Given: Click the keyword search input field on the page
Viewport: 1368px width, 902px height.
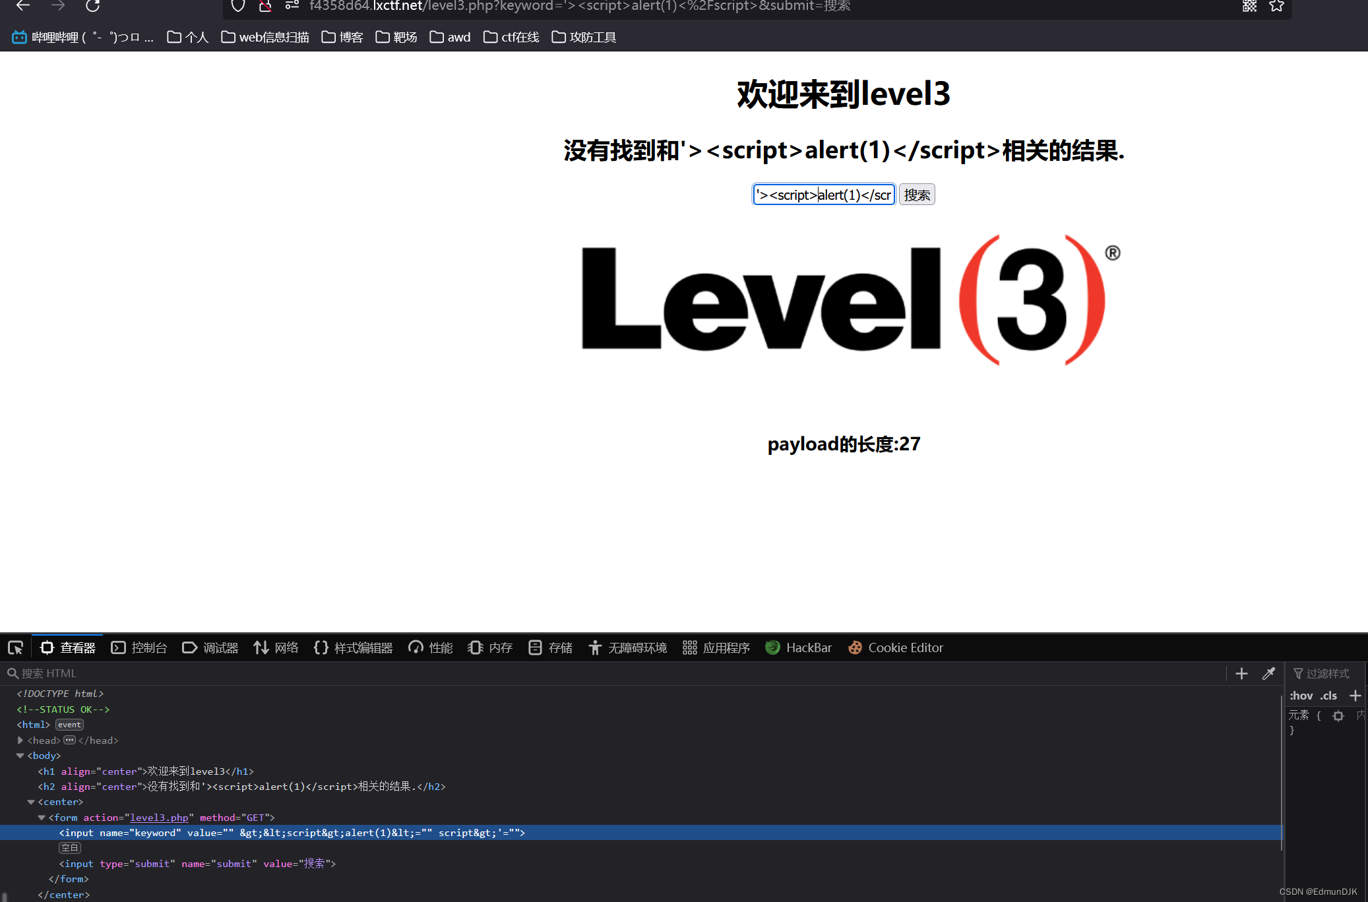Looking at the screenshot, I should click(823, 194).
